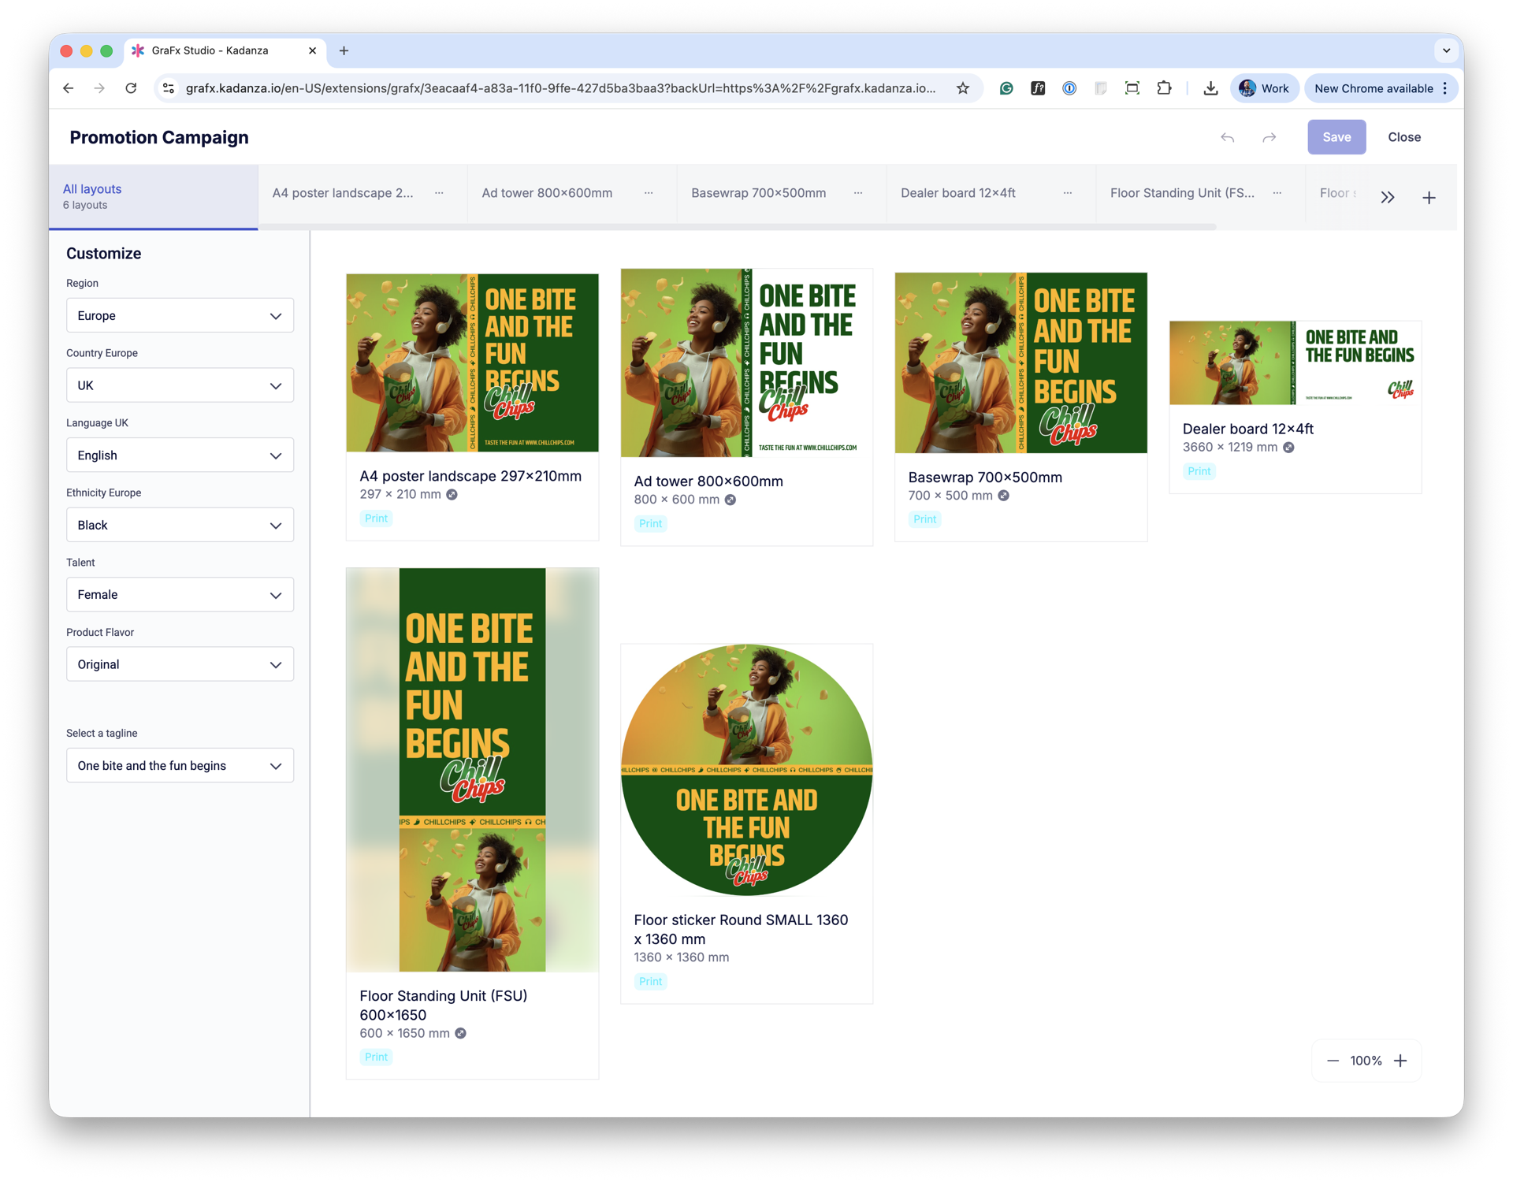The width and height of the screenshot is (1513, 1182).
Task: Open the Country Europe dropdown showing UK
Action: point(180,385)
